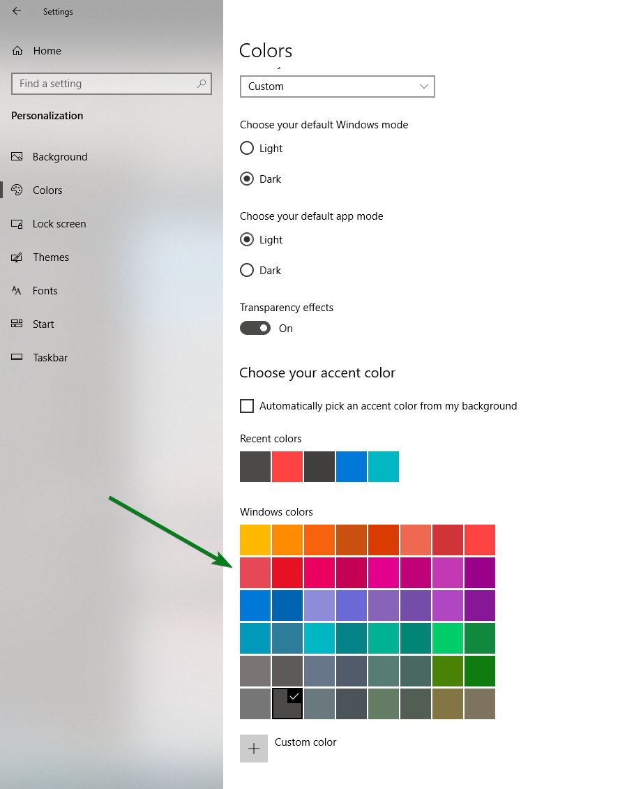Click the Taskbar icon in sidebar
The width and height of the screenshot is (634, 789).
[x=17, y=357]
